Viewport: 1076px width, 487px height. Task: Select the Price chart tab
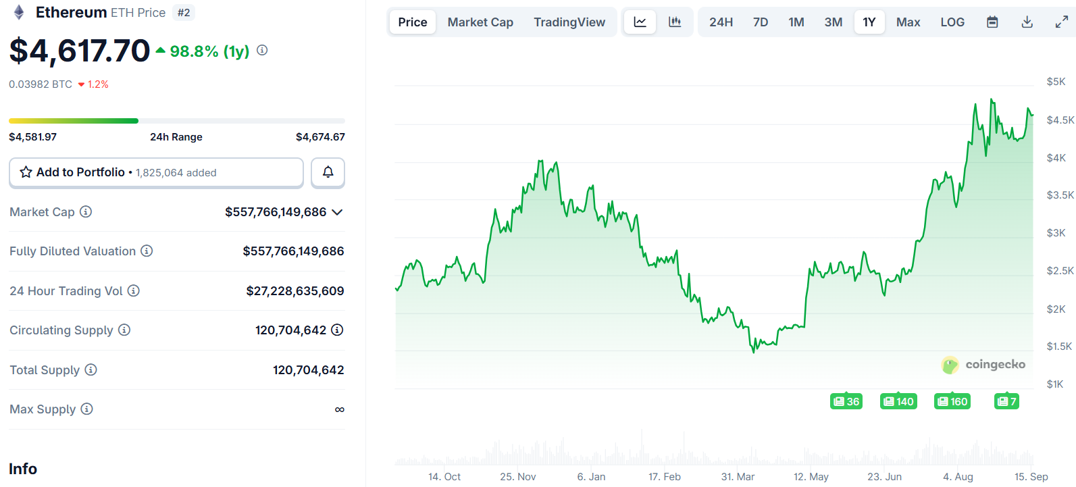(413, 22)
